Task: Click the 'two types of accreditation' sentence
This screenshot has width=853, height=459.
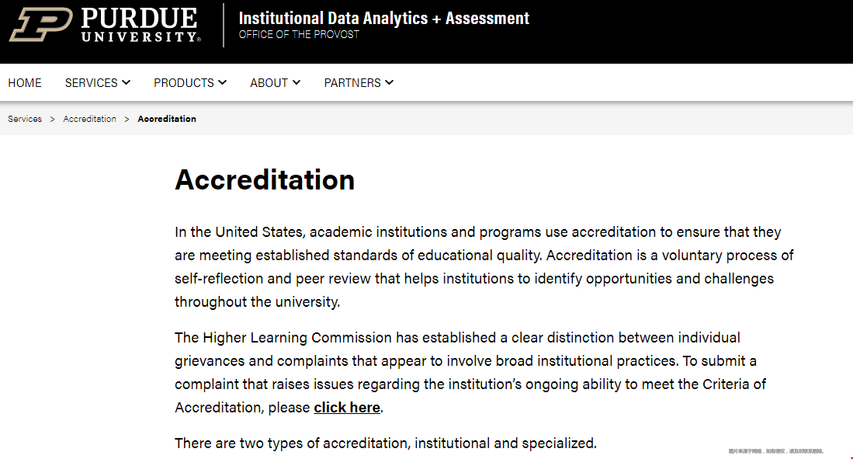Action: (x=385, y=443)
